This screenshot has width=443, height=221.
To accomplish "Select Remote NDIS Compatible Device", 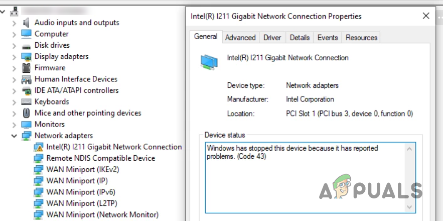I will pyautogui.click(x=100, y=158).
